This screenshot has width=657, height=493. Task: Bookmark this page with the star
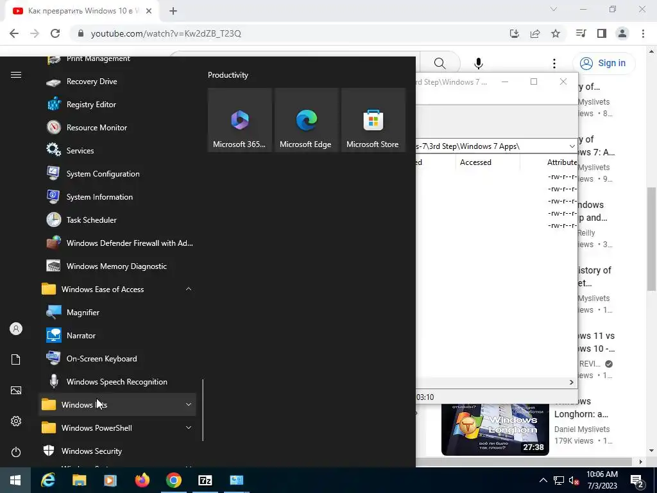pos(556,33)
